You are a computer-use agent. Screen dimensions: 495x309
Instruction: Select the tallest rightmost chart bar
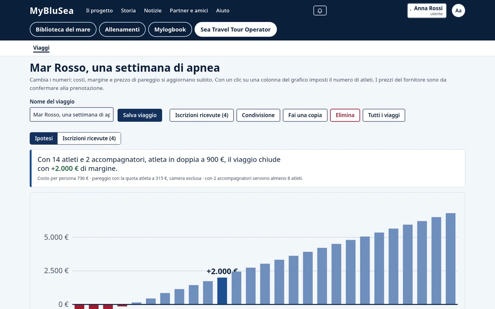pyautogui.click(x=451, y=259)
